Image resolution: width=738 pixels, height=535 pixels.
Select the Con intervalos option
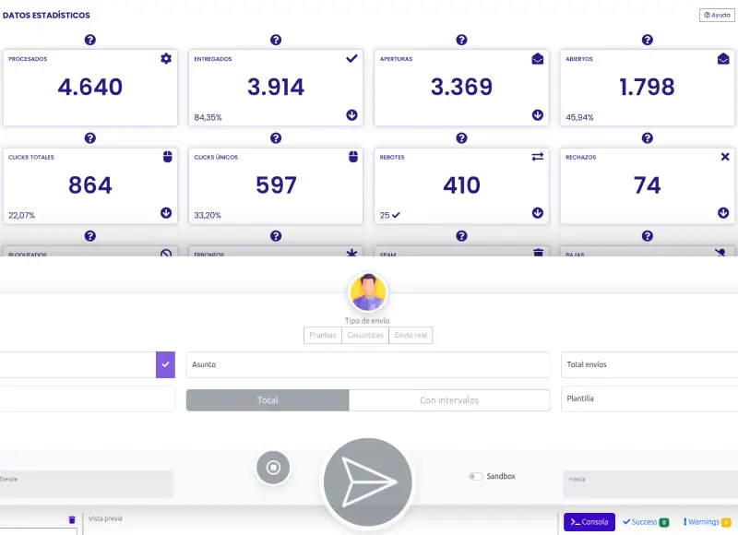pyautogui.click(x=449, y=400)
